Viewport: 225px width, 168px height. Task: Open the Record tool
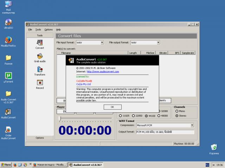(x=40, y=83)
